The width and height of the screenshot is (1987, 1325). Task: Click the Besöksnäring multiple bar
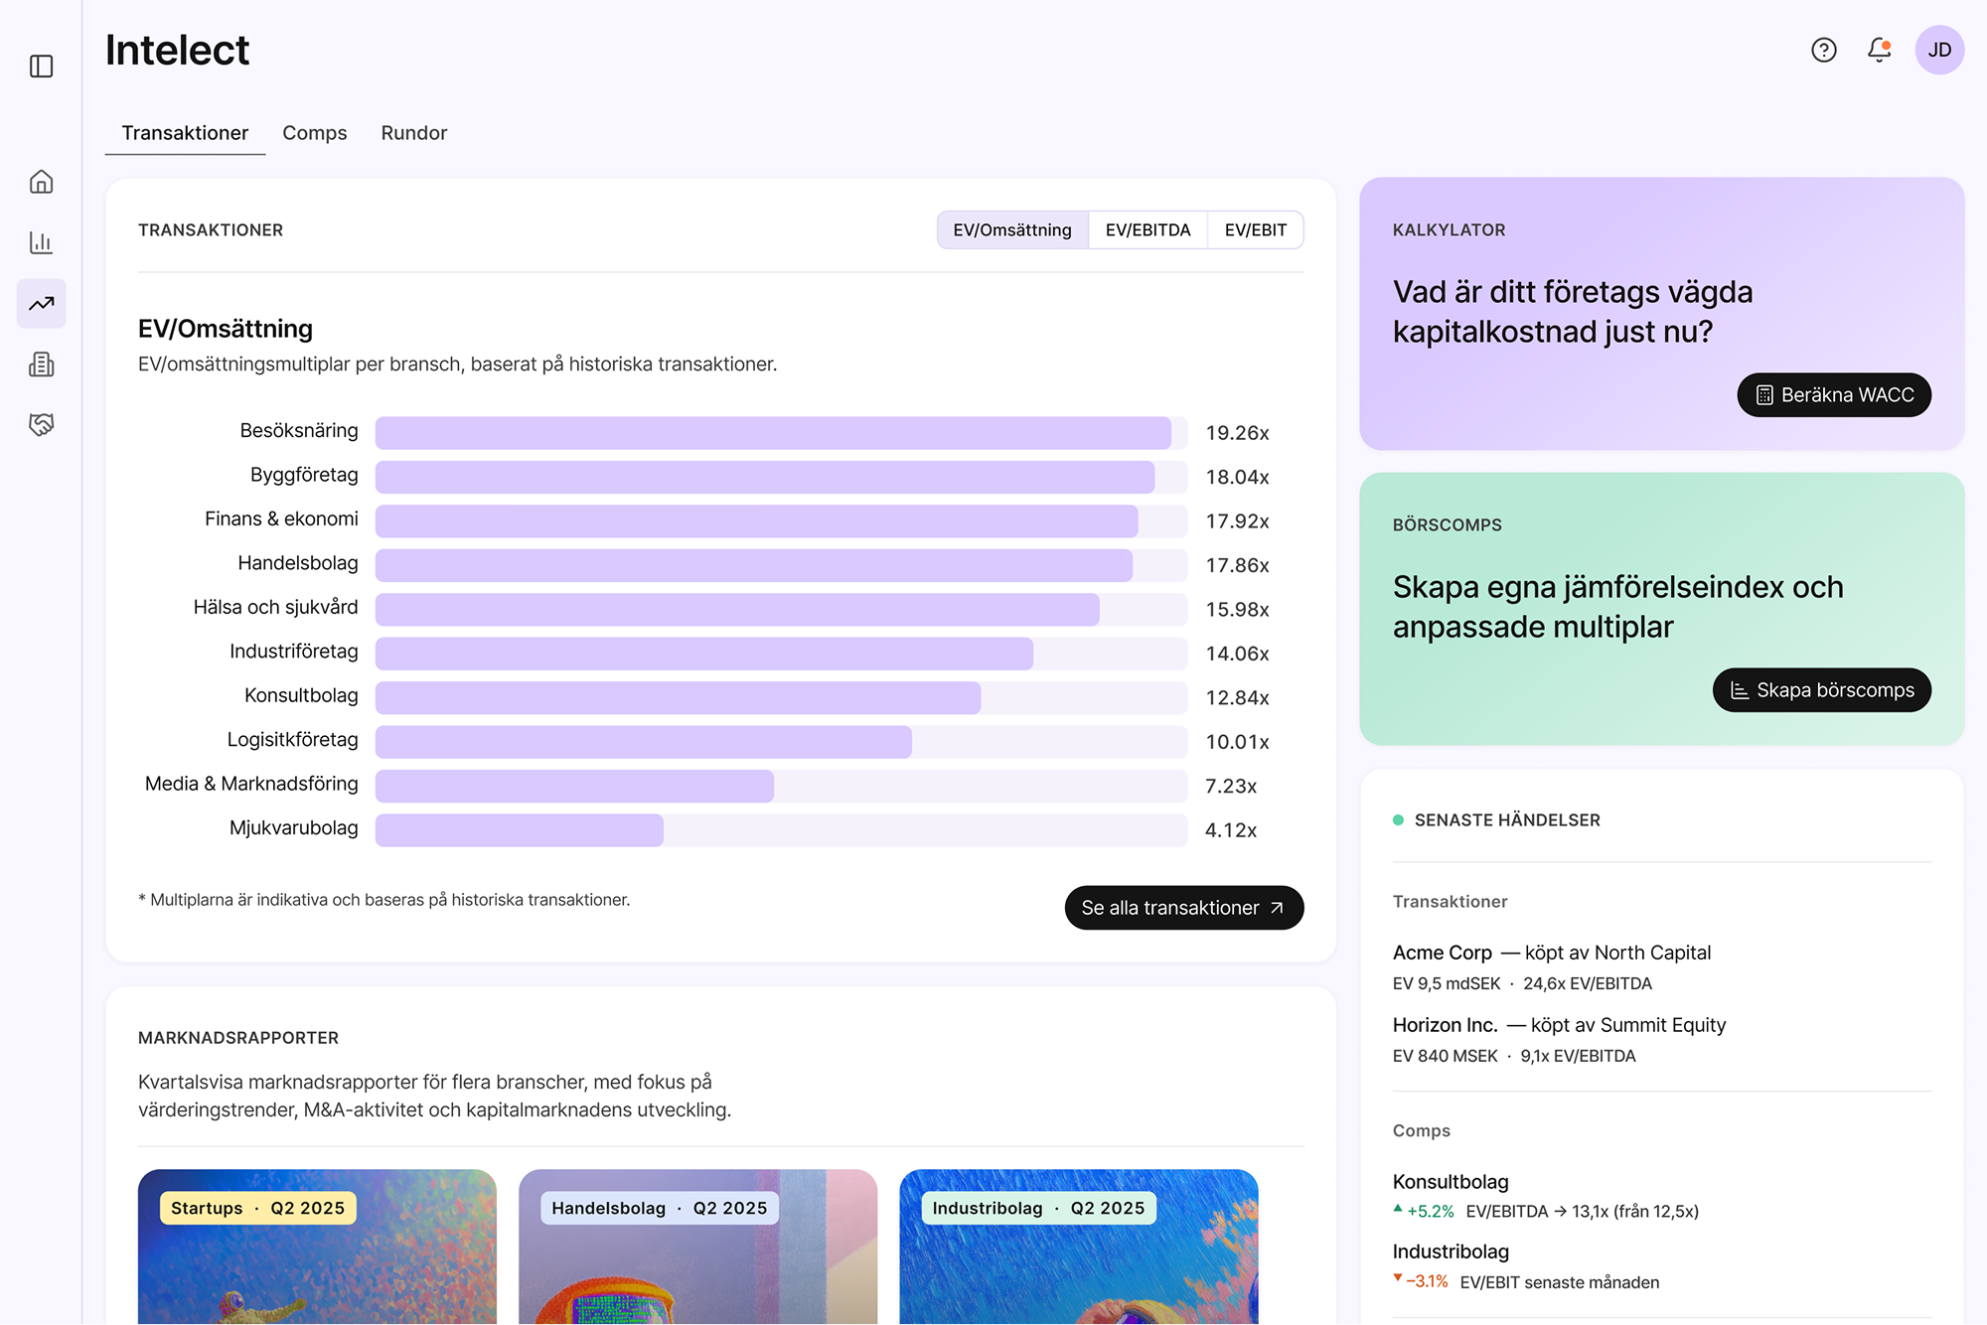point(775,432)
